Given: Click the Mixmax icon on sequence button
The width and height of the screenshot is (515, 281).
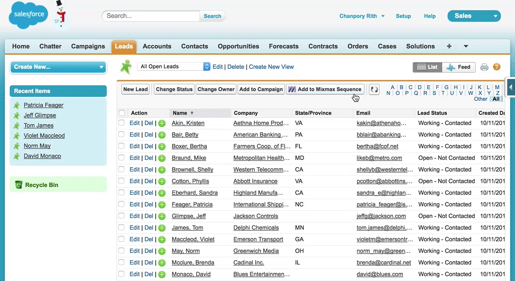Looking at the screenshot, I should pos(292,89).
